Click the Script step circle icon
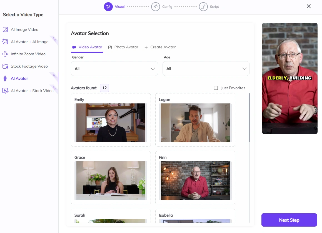Image resolution: width=322 pixels, height=233 pixels. pyautogui.click(x=203, y=7)
